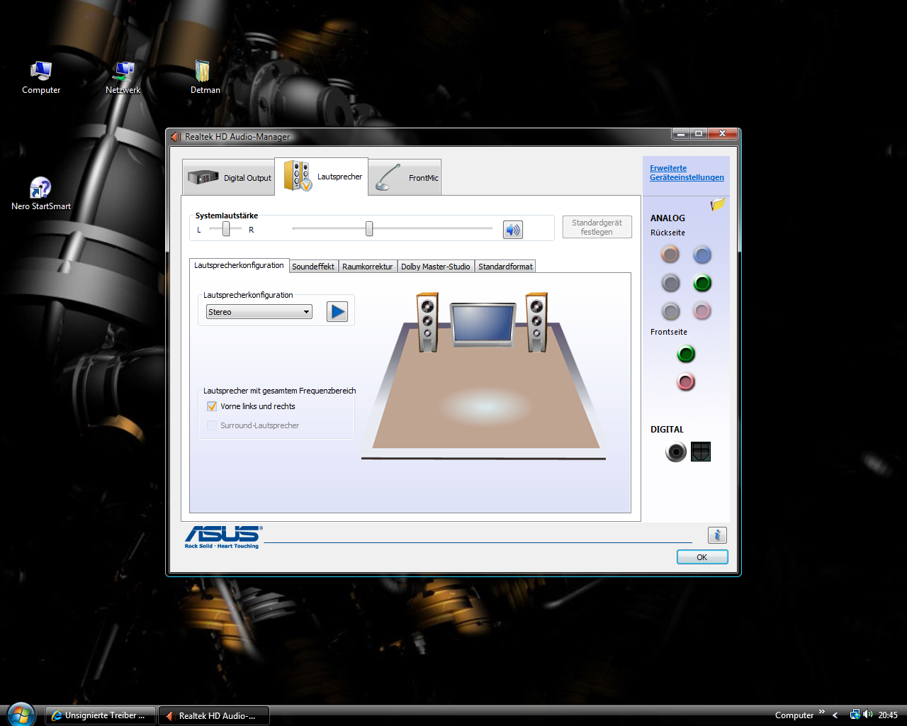Switch to the FrontMic device tab
This screenshot has width=907, height=726.
pyautogui.click(x=405, y=177)
